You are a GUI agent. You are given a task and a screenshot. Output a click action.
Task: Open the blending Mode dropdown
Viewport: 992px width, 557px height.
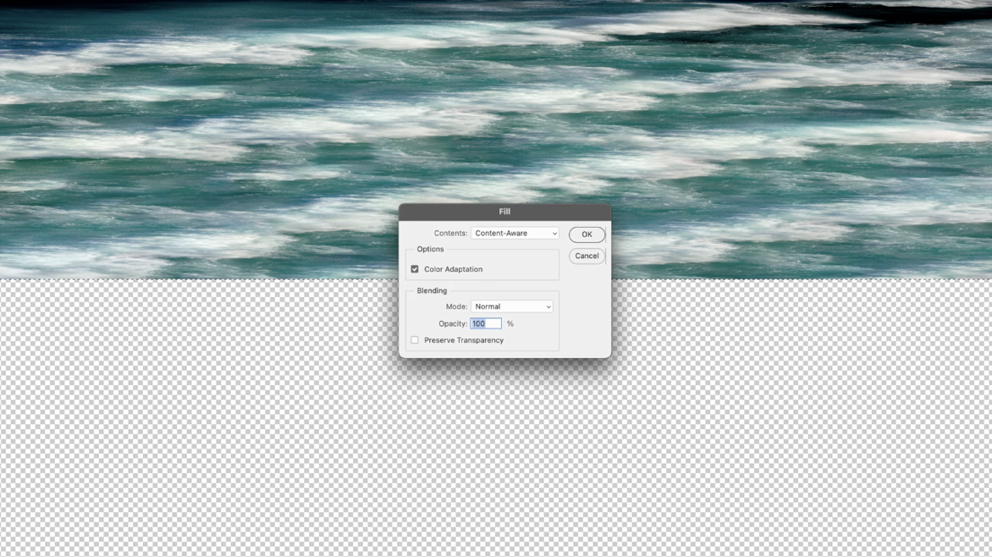pos(512,306)
